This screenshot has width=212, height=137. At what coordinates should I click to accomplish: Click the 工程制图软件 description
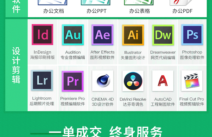pyautogui.click(x=163, y=104)
